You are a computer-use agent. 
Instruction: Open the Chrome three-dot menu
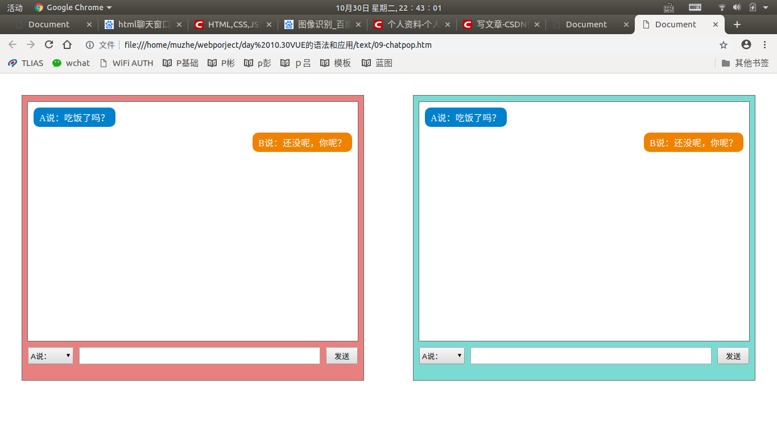(x=764, y=45)
